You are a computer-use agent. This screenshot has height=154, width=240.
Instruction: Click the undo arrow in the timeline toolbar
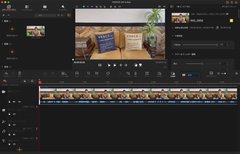(x=6, y=74)
